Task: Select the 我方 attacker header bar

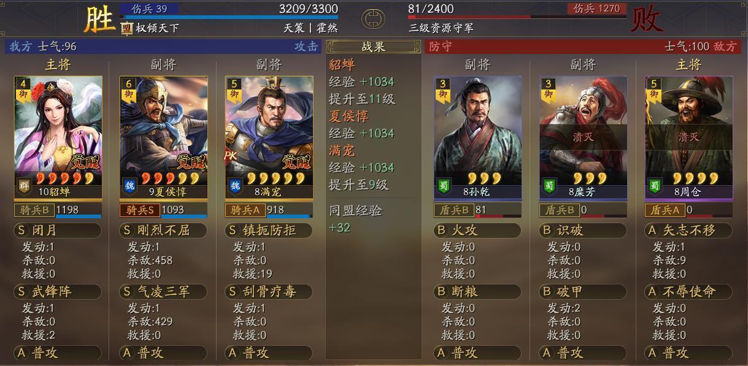Action: point(163,47)
